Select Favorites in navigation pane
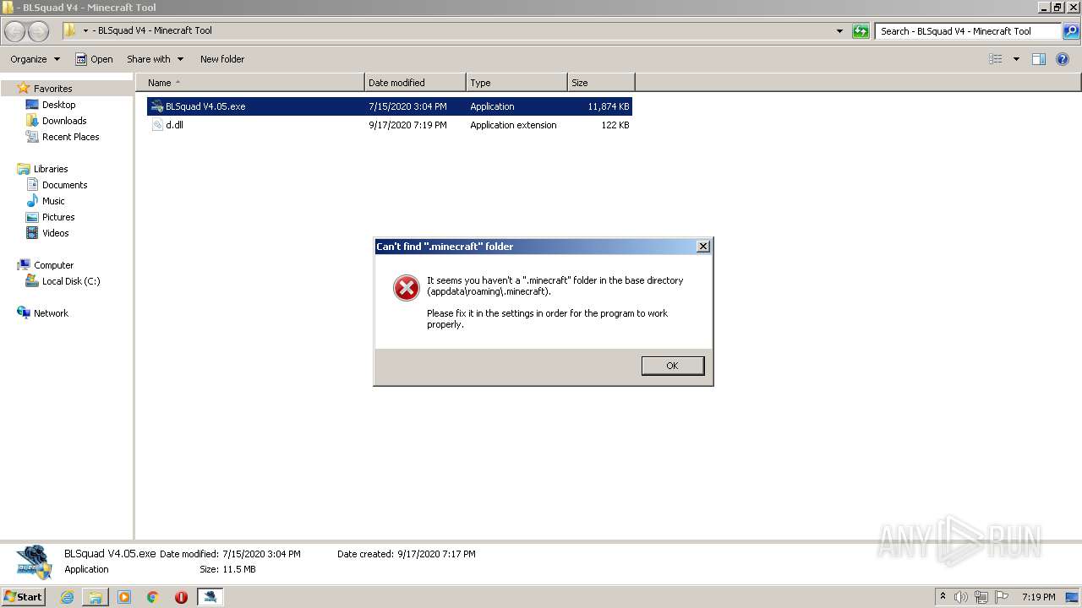 [52, 89]
